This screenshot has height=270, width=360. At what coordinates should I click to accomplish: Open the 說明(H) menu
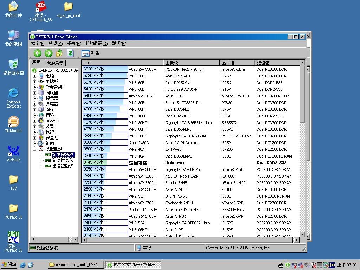click(119, 44)
